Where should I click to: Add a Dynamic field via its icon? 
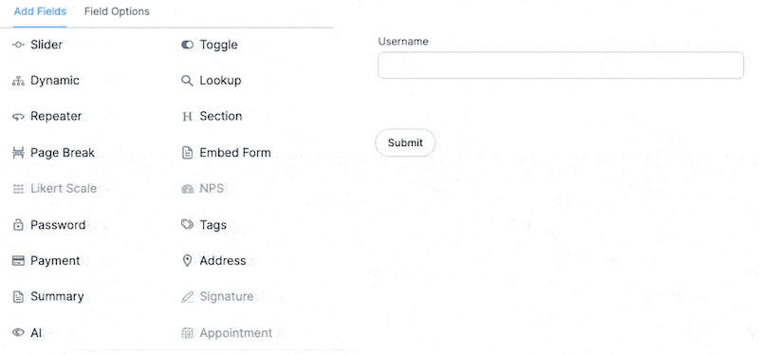(18, 81)
